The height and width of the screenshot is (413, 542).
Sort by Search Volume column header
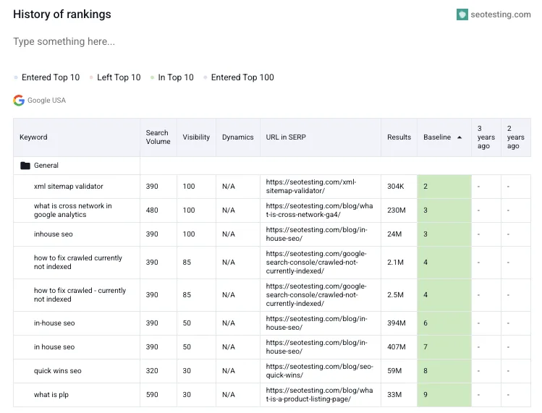(158, 137)
